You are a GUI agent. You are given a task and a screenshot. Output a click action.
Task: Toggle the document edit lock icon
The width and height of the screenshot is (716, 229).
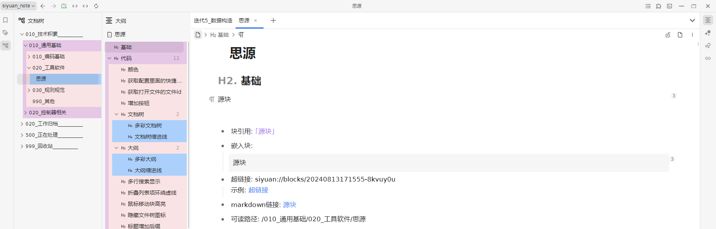coord(668,35)
